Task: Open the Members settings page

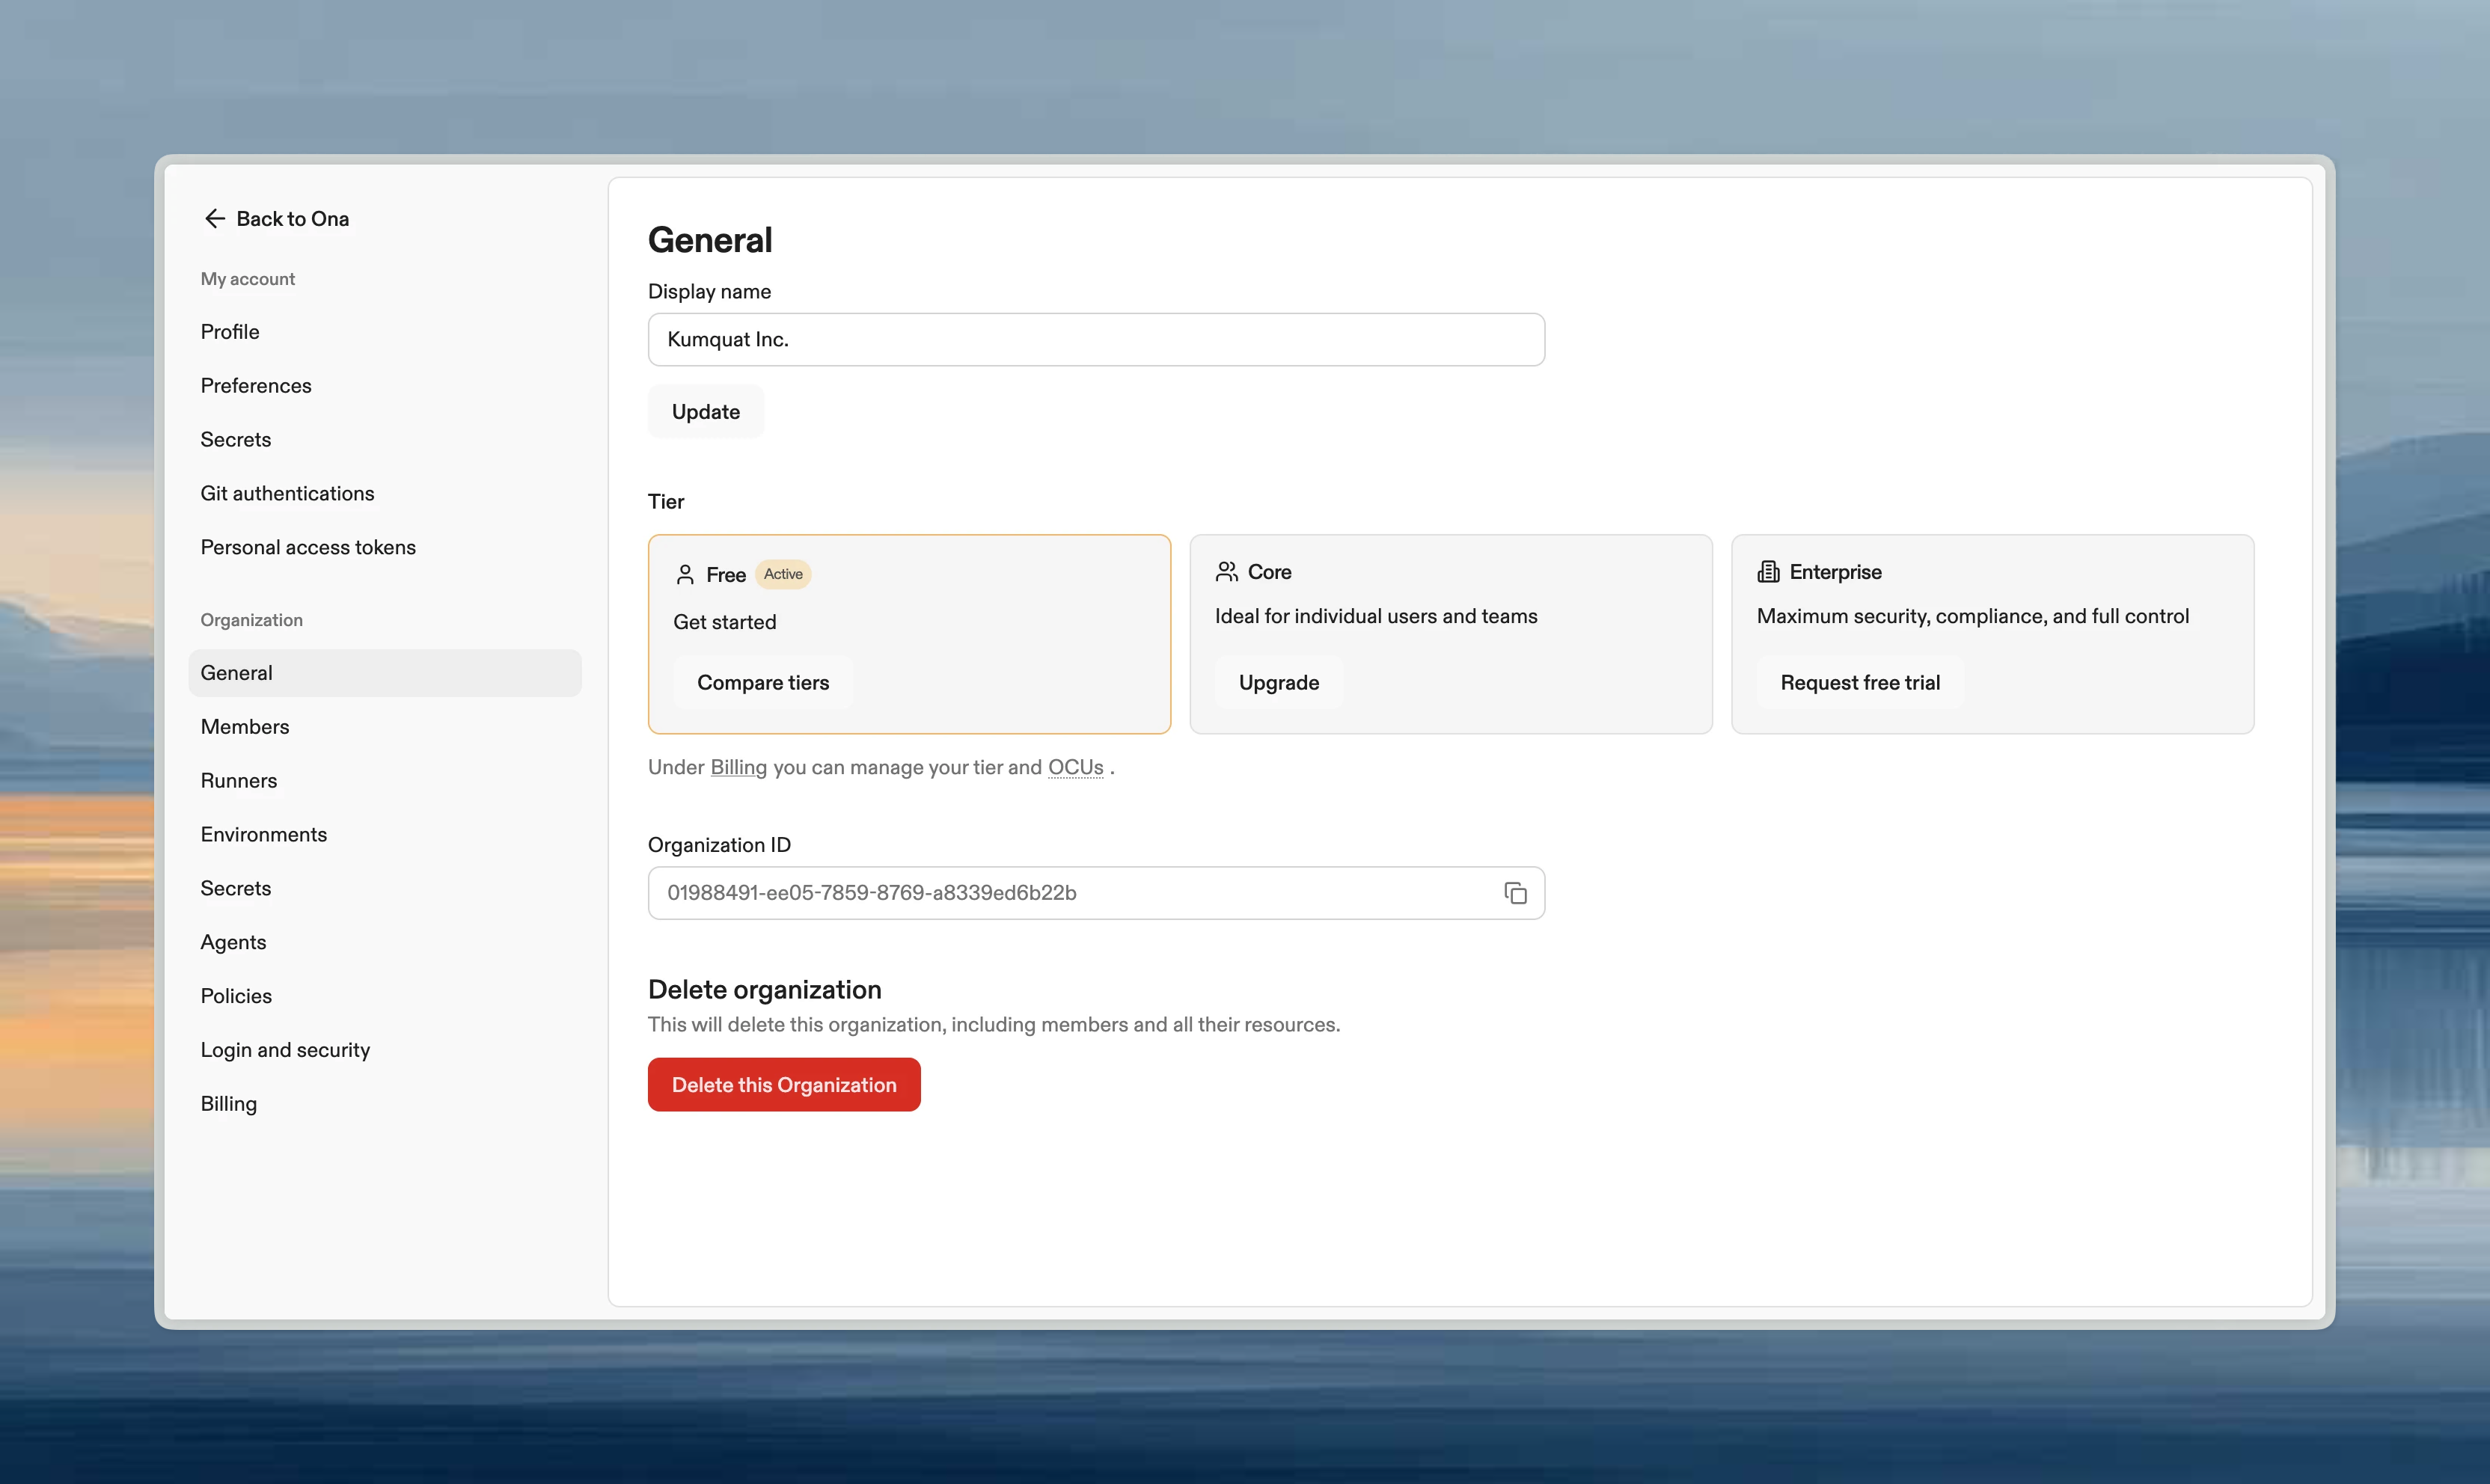Action: (x=245, y=727)
